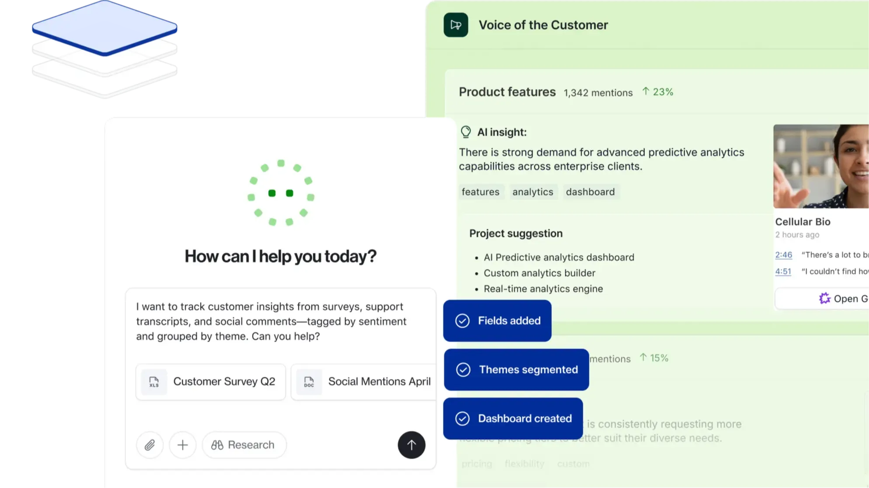Image resolution: width=869 pixels, height=488 pixels.
Task: Click the 2 hours ago timestamp
Action: pos(797,235)
